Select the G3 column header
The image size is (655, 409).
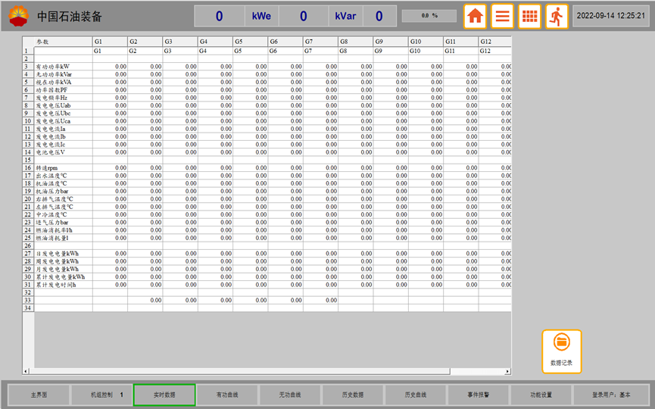[x=180, y=42]
